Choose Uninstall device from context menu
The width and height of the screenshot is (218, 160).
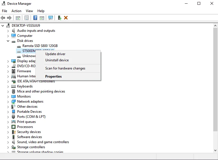[68, 60]
